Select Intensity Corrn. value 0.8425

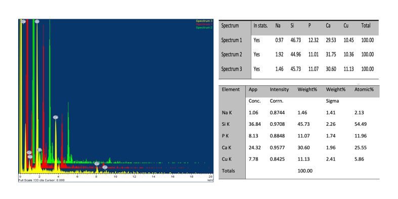277,159
